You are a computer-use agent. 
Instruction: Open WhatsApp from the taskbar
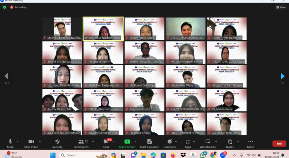(203, 155)
